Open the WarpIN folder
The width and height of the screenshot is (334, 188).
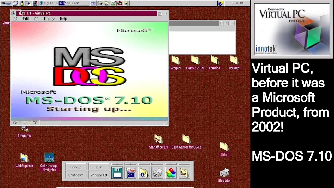click(x=176, y=63)
